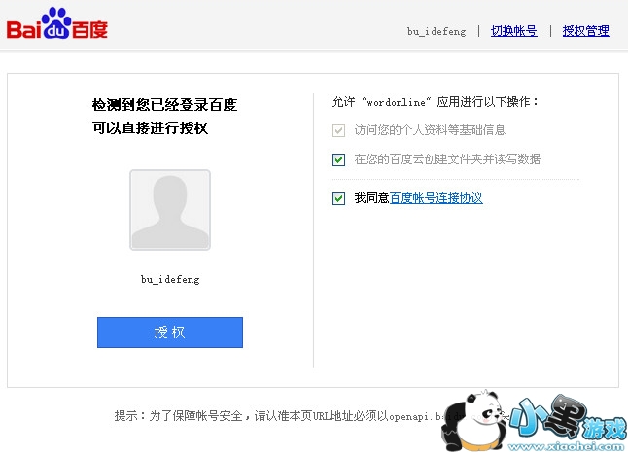Open the 授权管理 link

(x=585, y=31)
